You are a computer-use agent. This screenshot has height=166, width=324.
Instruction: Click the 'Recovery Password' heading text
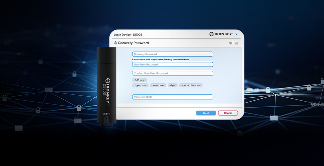click(x=133, y=43)
